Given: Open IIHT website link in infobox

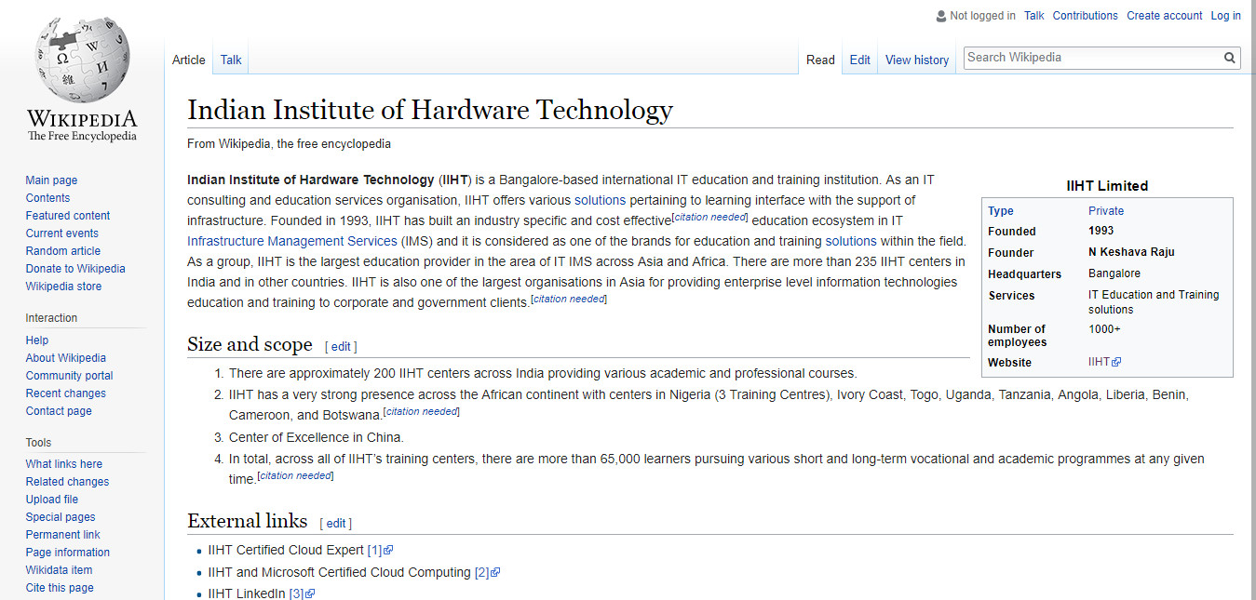Looking at the screenshot, I should 1100,363.
